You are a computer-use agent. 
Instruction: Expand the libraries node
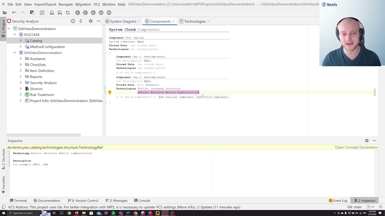tap(20, 89)
